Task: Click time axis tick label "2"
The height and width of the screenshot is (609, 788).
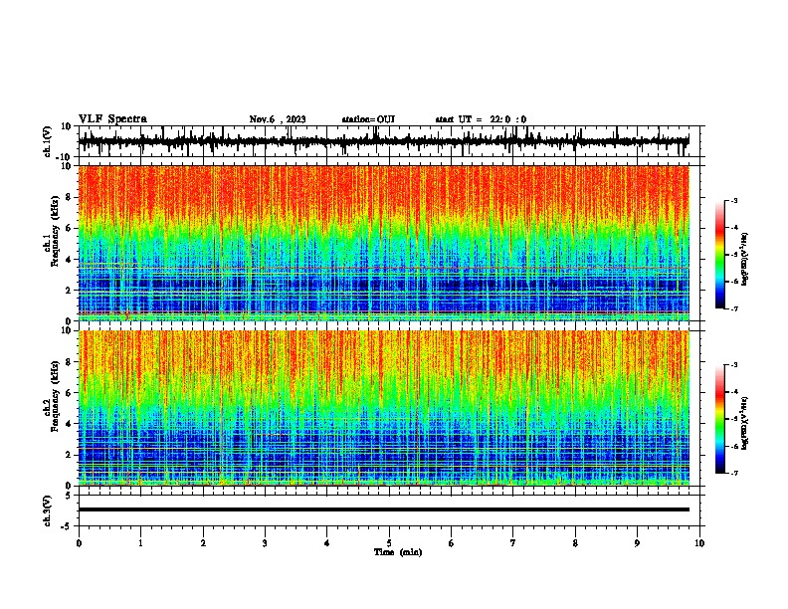Action: coord(203,543)
